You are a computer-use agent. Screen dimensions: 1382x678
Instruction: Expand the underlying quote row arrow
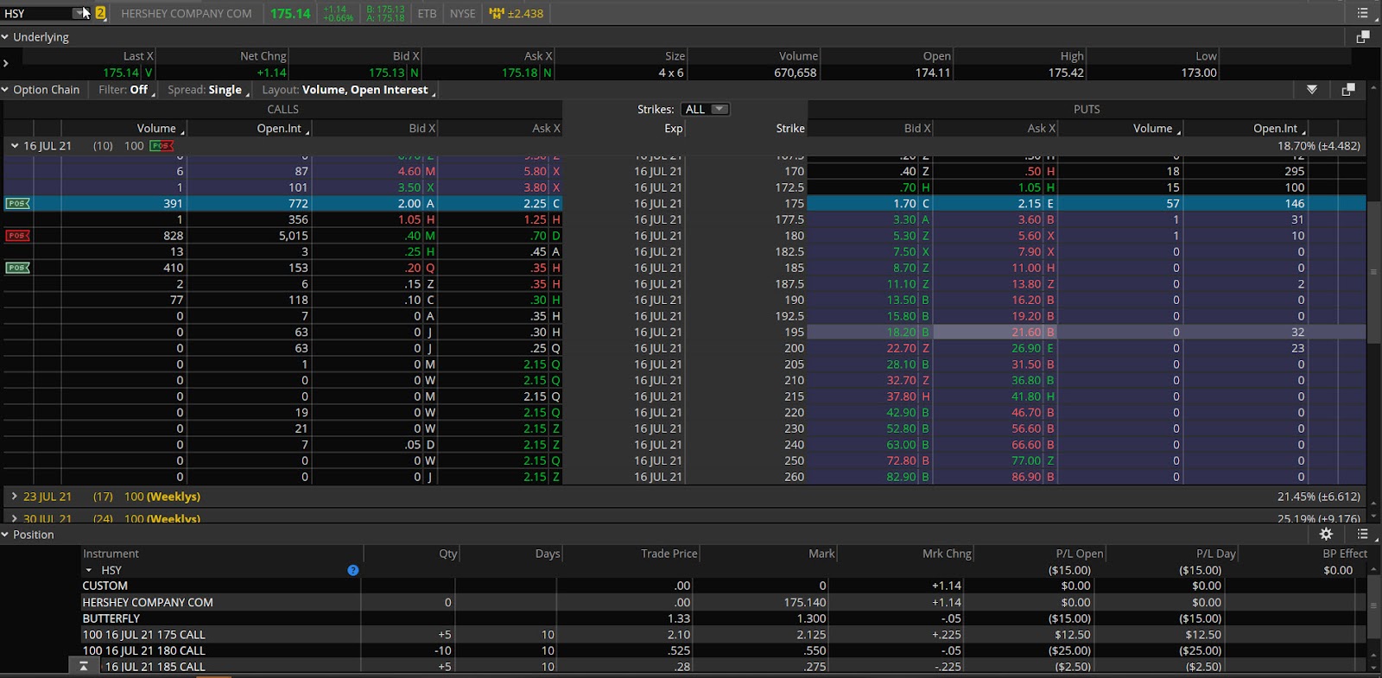[6, 63]
